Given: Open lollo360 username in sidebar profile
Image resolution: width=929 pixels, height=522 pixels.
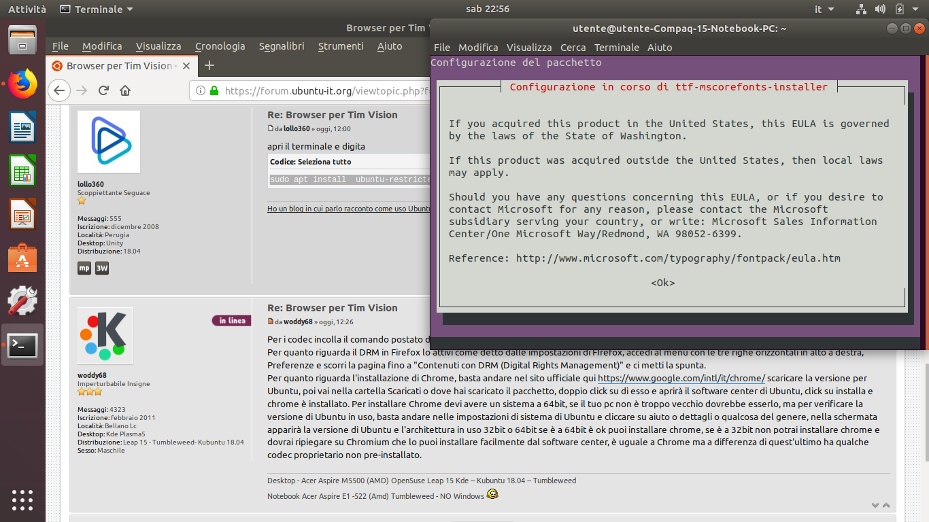Looking at the screenshot, I should [90, 184].
